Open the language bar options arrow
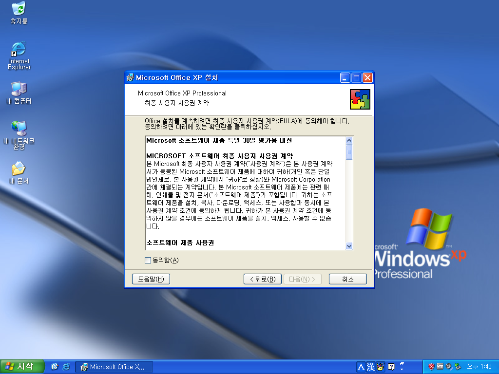Viewport: 499px width, 374px height. click(x=402, y=369)
